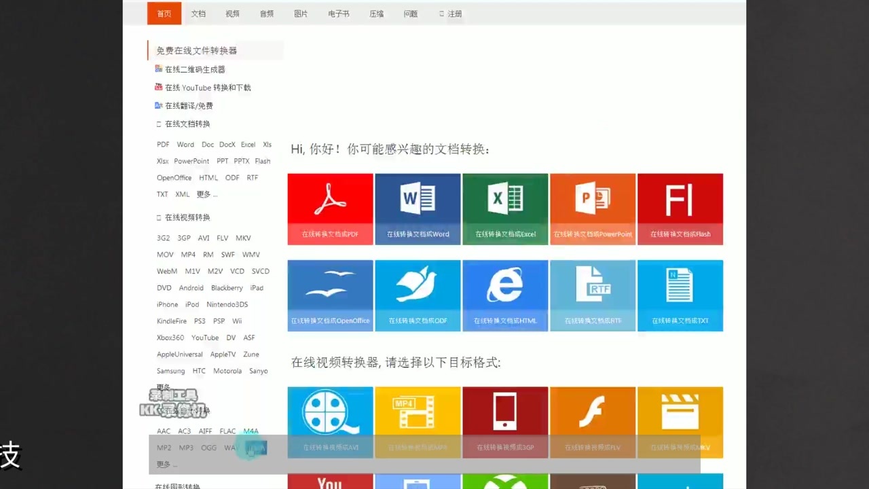Image resolution: width=869 pixels, height=489 pixels.
Task: Open the 文档 menu tab
Action: point(198,14)
